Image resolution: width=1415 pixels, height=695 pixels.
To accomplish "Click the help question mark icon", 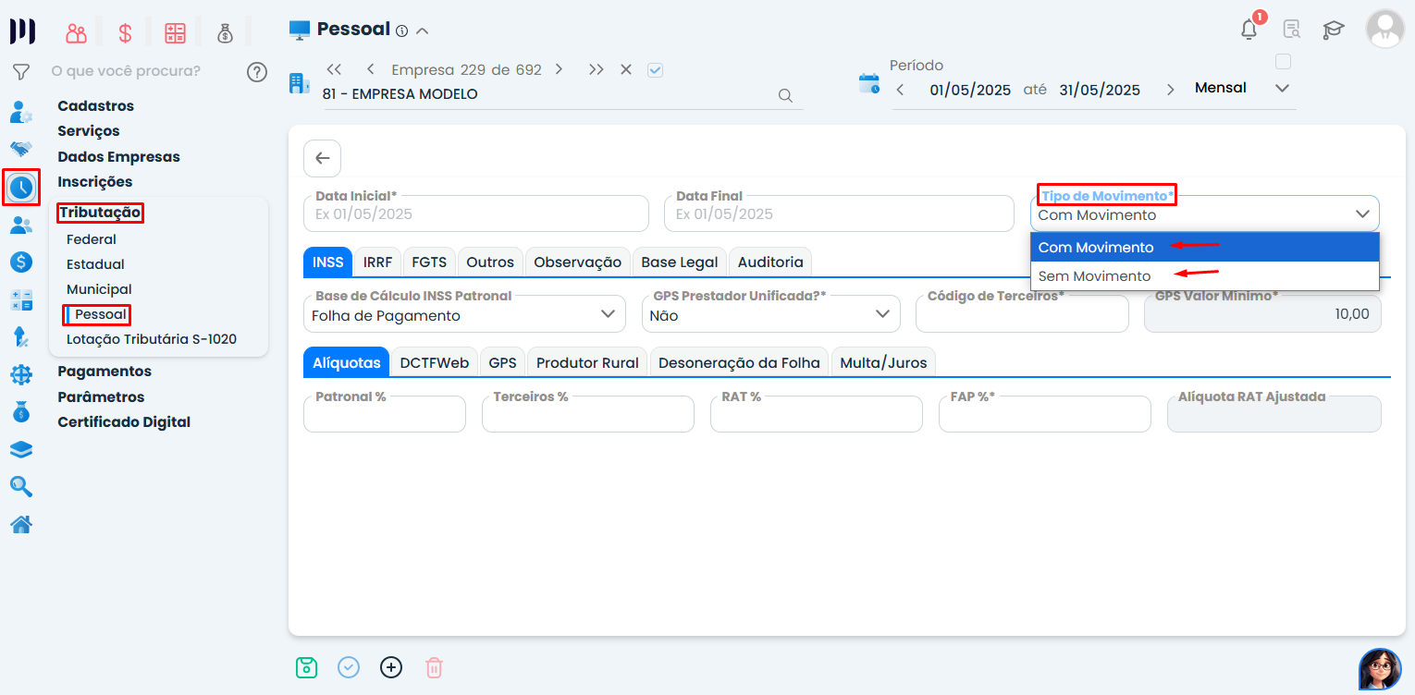I will (257, 72).
